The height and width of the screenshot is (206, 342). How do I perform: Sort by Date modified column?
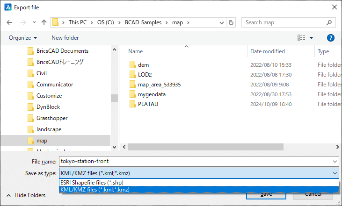(x=268, y=51)
